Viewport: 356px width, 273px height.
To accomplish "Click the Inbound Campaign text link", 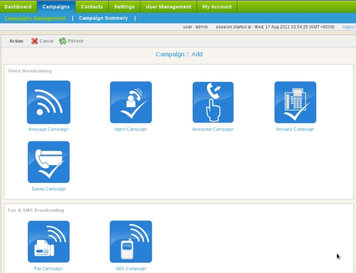I will pyautogui.click(x=295, y=129).
